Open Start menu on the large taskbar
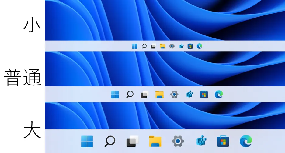This screenshot has width=285, height=153. 87,141
